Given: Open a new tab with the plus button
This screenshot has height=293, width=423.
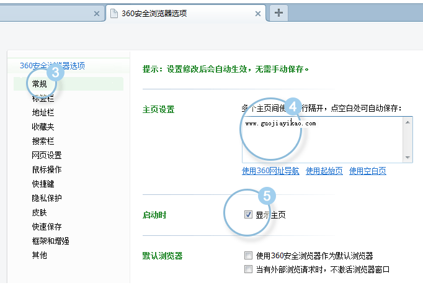Looking at the screenshot, I should pos(278,12).
